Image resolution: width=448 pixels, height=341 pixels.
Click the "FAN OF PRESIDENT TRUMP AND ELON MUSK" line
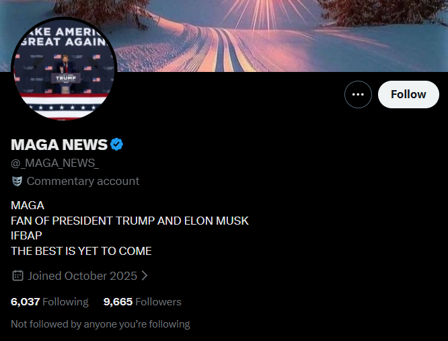[x=130, y=221]
